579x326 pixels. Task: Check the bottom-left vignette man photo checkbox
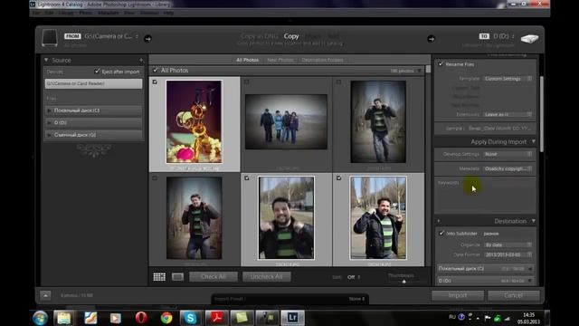tap(155, 178)
